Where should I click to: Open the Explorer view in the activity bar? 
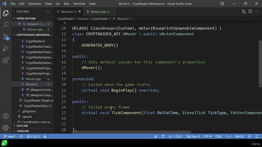[5, 13]
